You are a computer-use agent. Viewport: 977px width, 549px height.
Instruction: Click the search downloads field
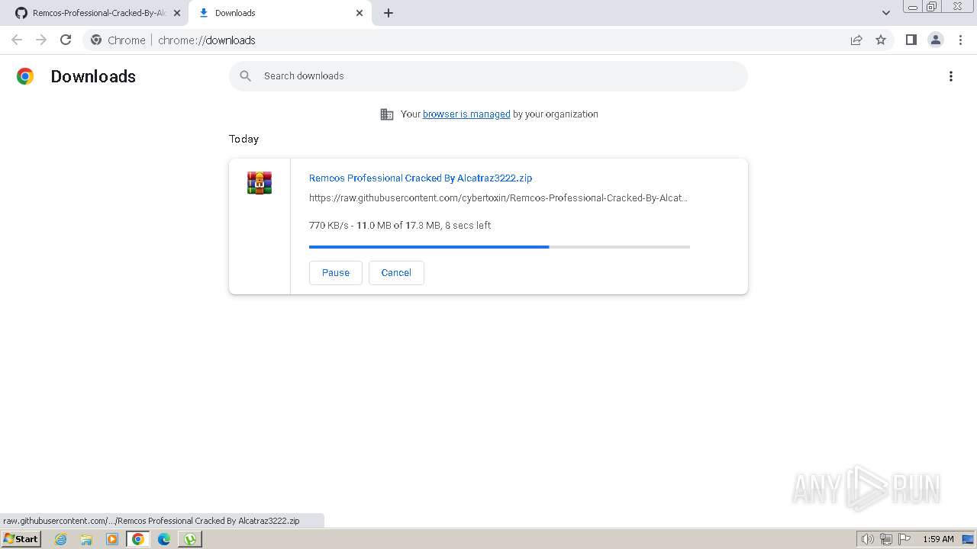coord(488,76)
